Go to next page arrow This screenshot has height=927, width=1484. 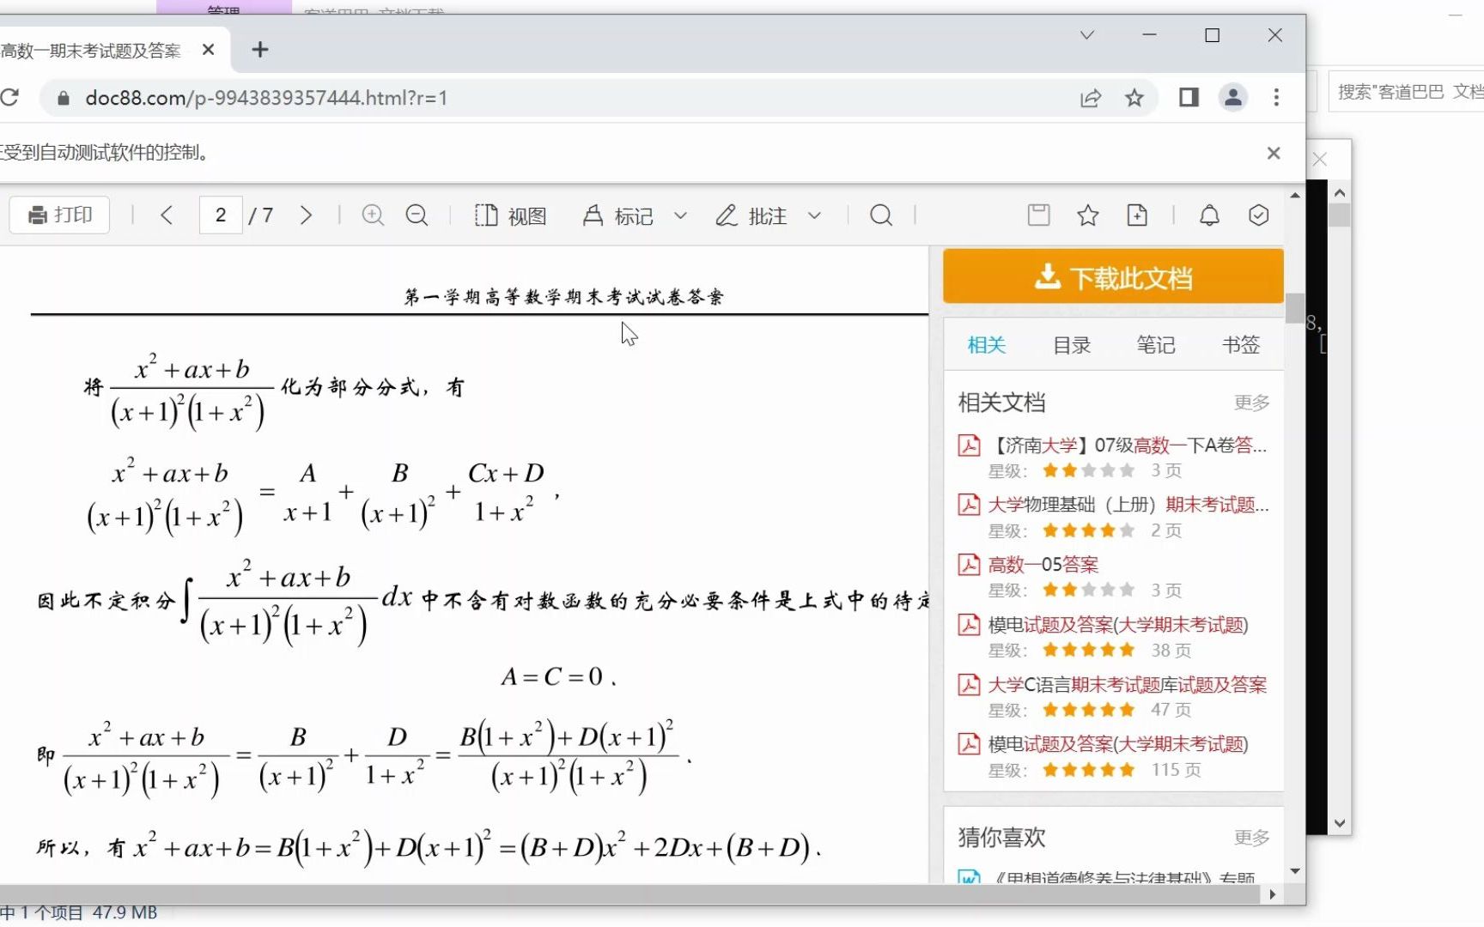click(x=306, y=215)
